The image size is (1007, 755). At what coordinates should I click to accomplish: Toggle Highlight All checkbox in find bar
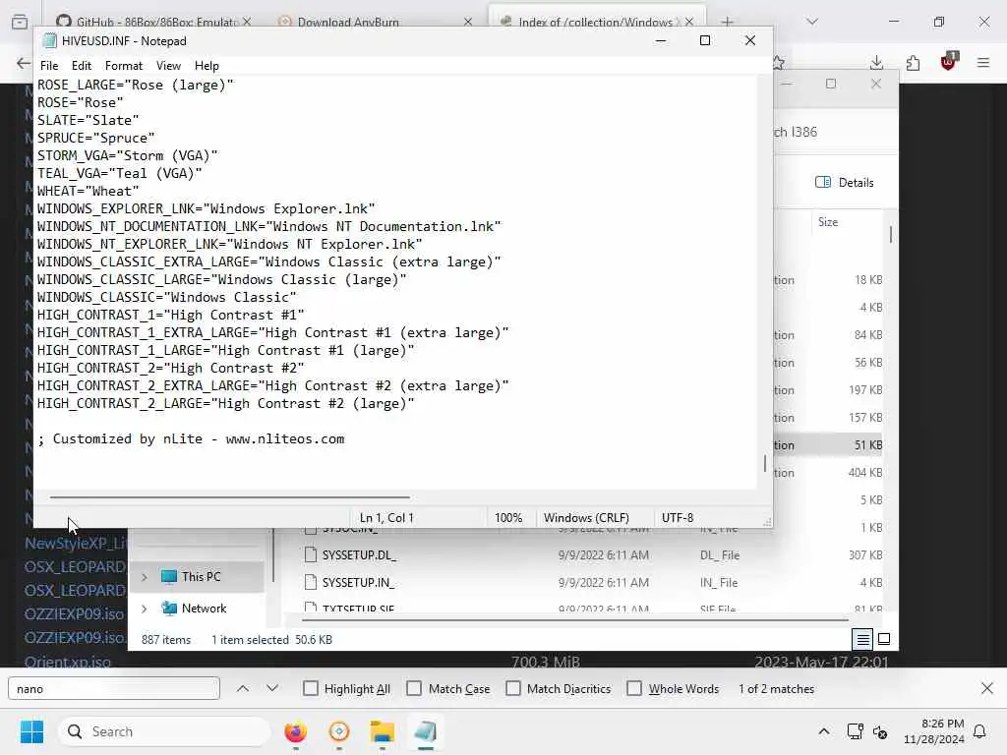pos(311,688)
